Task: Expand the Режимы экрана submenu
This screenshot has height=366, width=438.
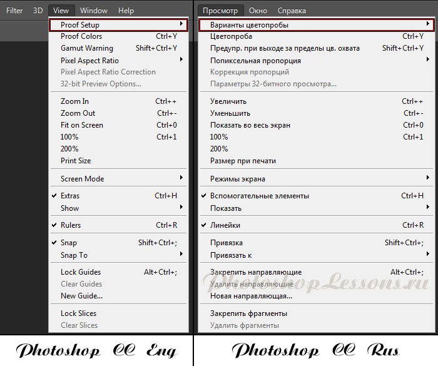Action: point(238,178)
